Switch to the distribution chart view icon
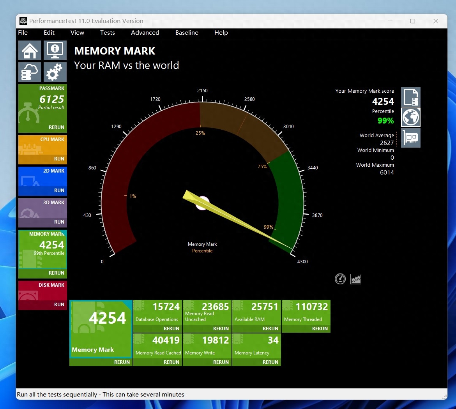Screen dimensions: 456x409 356,279
